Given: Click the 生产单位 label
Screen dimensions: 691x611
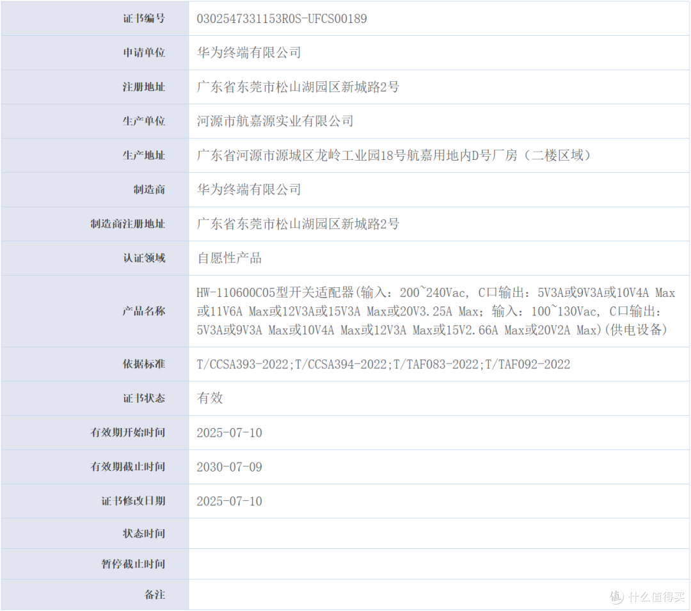Looking at the screenshot, I should (x=144, y=121).
